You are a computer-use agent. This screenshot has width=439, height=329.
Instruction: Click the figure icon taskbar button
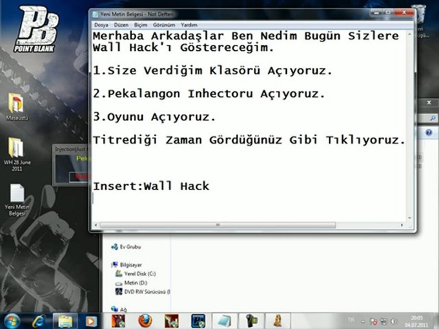(x=278, y=321)
